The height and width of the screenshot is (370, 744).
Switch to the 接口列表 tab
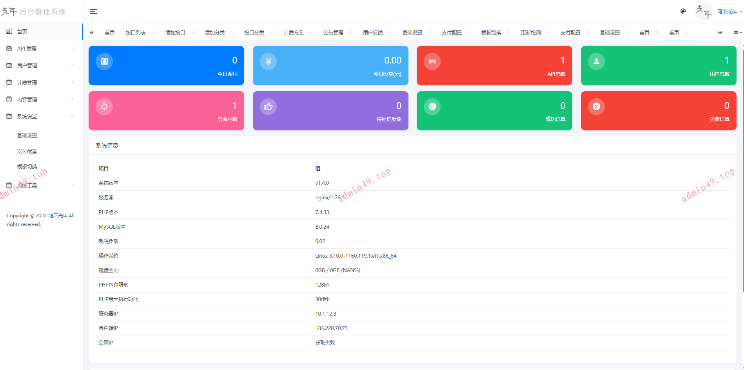coord(136,32)
